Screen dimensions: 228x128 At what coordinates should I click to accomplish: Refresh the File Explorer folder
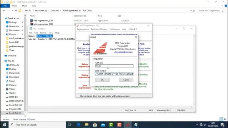point(194,11)
